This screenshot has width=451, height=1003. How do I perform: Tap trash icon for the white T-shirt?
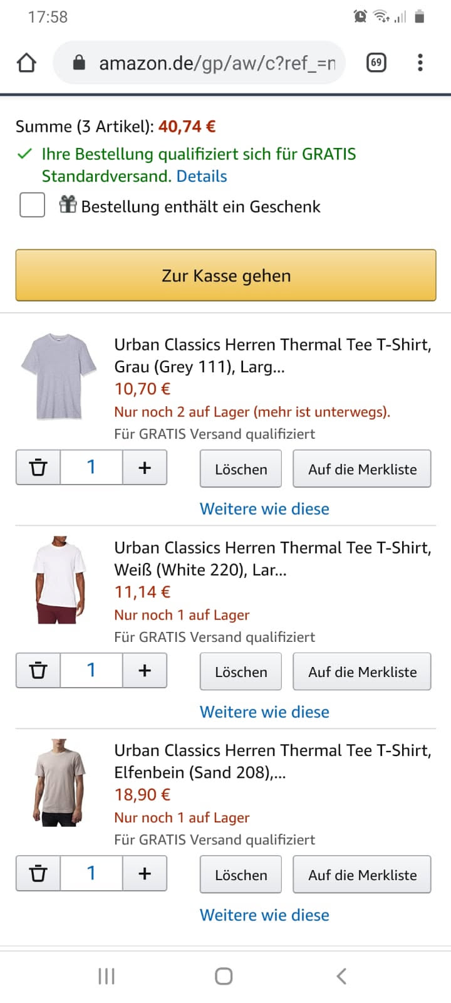38,670
